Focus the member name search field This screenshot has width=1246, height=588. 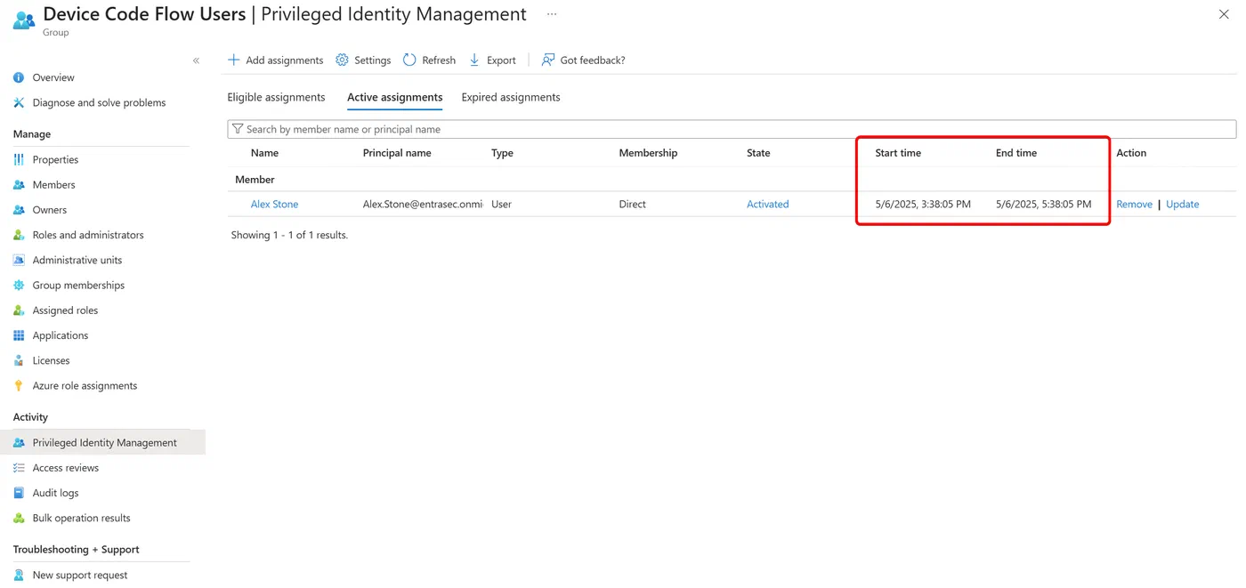732,129
